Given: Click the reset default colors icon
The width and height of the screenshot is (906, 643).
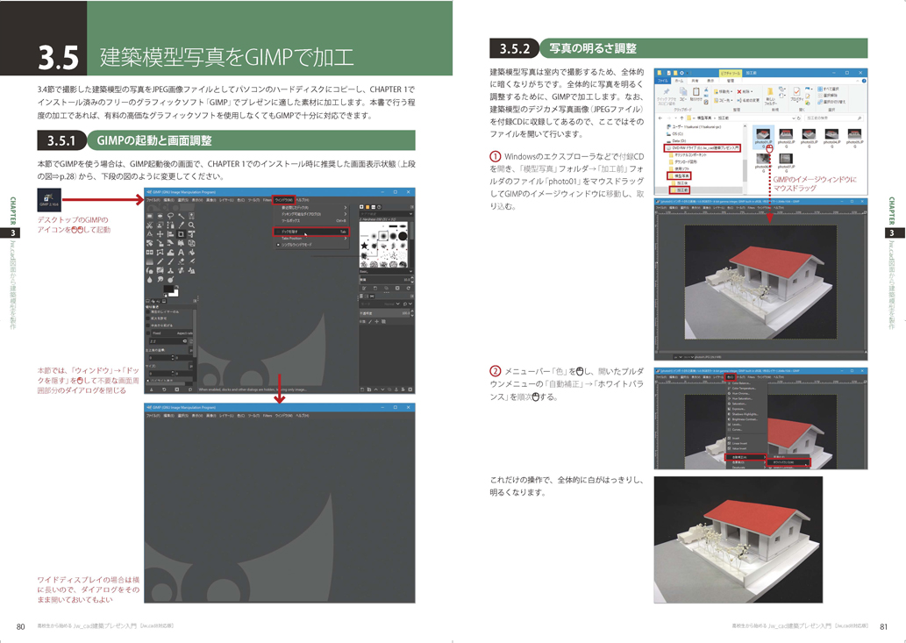Looking at the screenshot, I should point(165,296).
